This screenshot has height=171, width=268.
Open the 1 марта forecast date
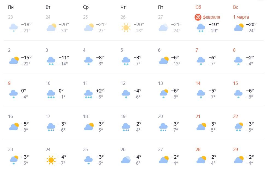(x=241, y=17)
